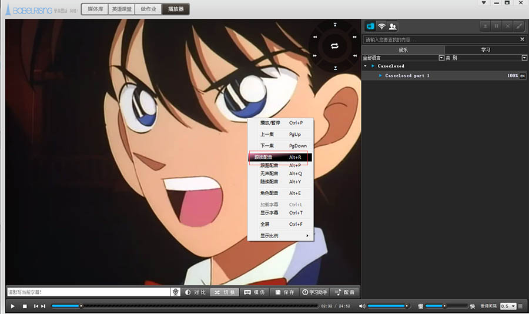Image resolution: width=529 pixels, height=314 pixels.
Task: Open the list icon next to 0.5 box
Action: pos(520,306)
